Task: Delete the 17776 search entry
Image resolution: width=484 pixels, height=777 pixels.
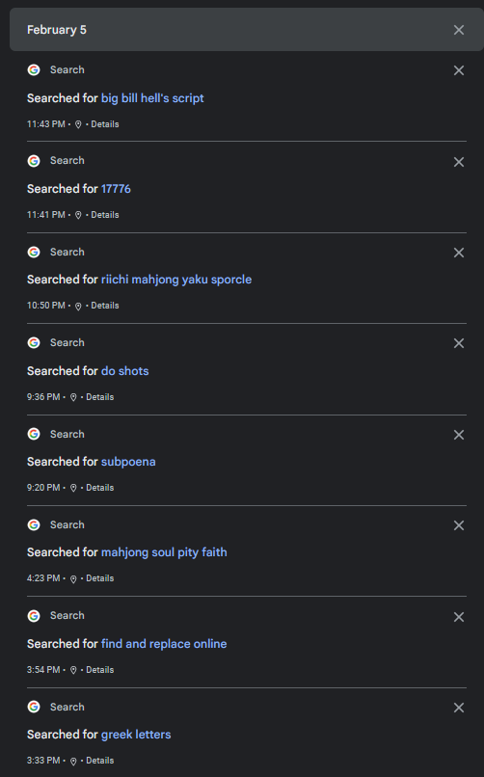Action: click(x=459, y=162)
